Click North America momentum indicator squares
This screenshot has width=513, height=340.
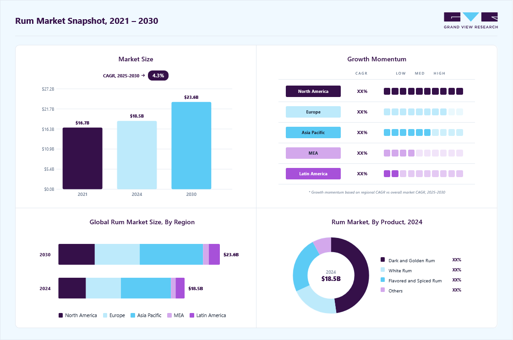coord(423,91)
